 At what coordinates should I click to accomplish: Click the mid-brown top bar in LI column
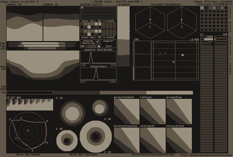click(x=210, y=37)
